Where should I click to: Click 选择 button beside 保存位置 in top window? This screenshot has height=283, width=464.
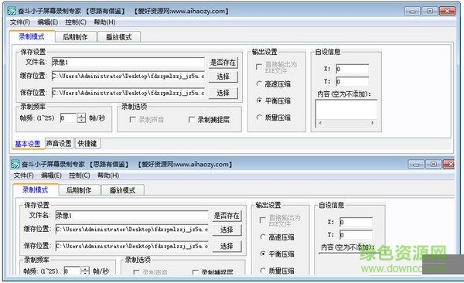(x=223, y=93)
